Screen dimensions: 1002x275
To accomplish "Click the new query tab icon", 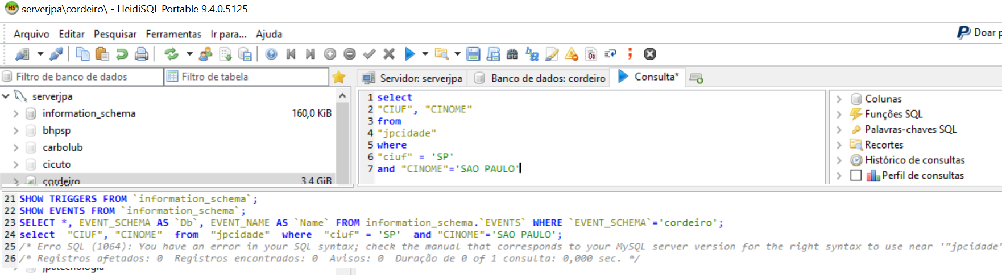I will pos(696,78).
